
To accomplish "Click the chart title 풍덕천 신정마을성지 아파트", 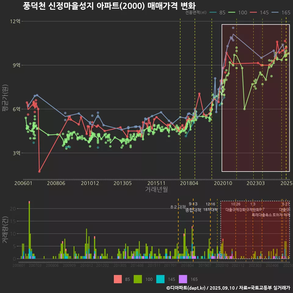I will coord(109,6).
